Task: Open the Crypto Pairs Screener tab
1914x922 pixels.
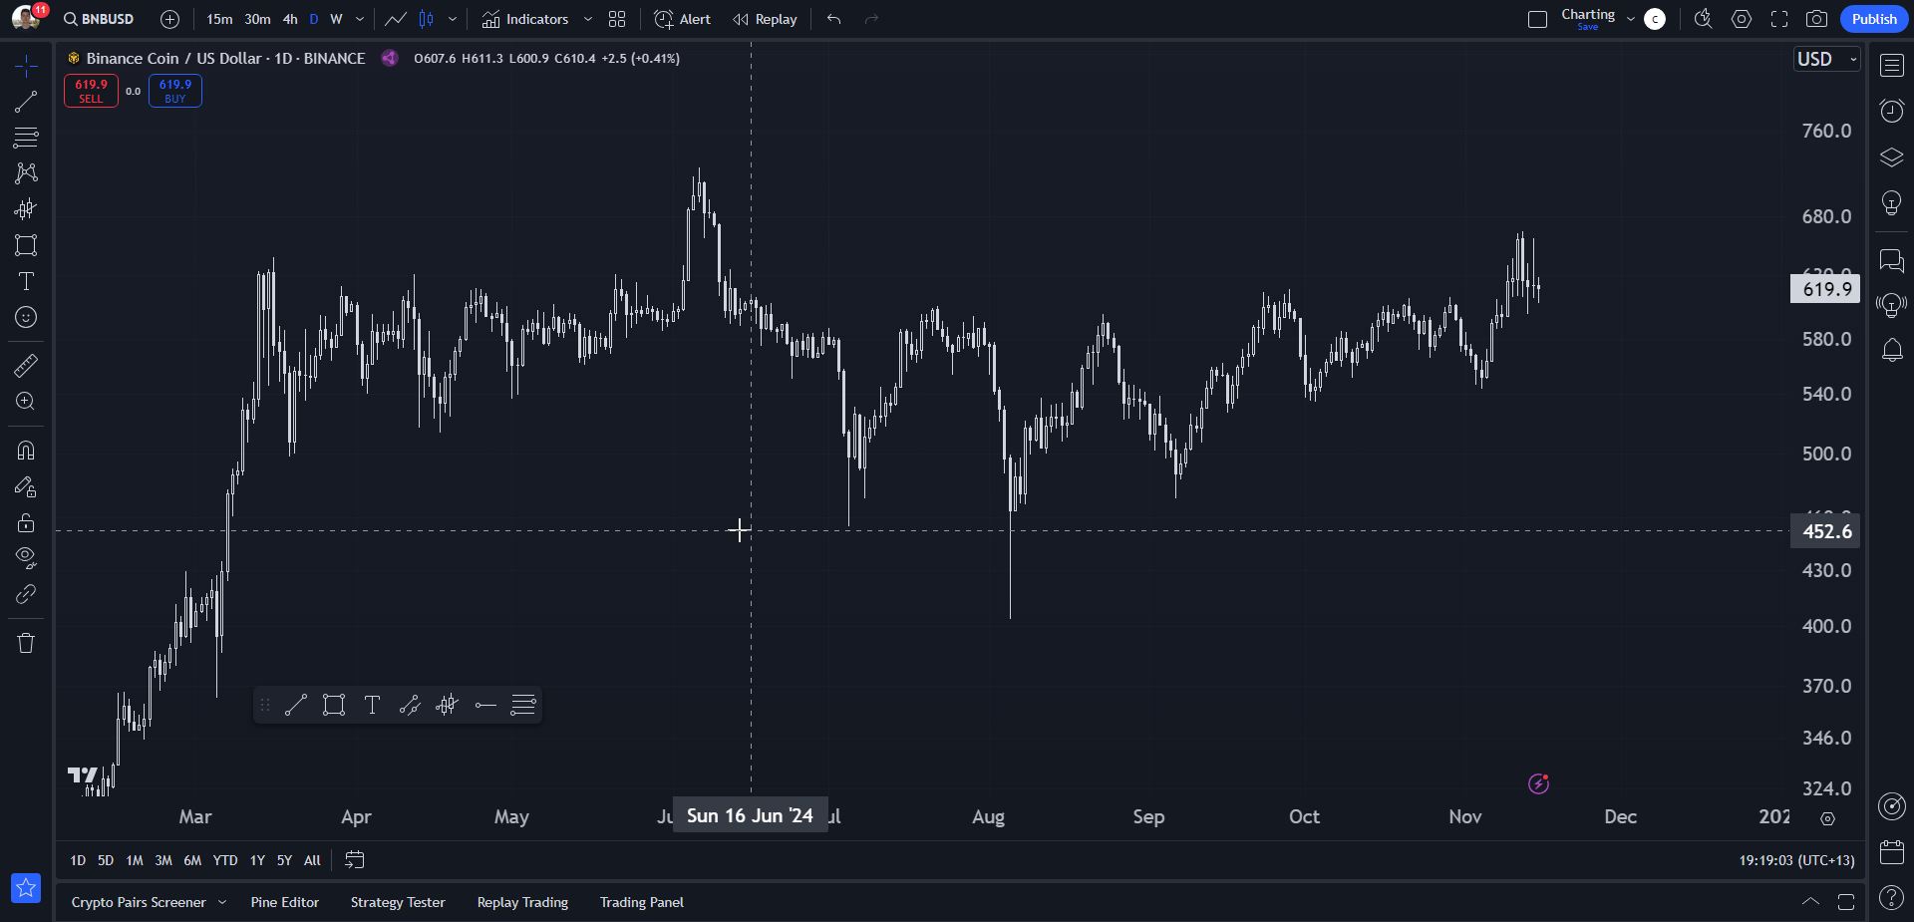Action: pos(139,902)
